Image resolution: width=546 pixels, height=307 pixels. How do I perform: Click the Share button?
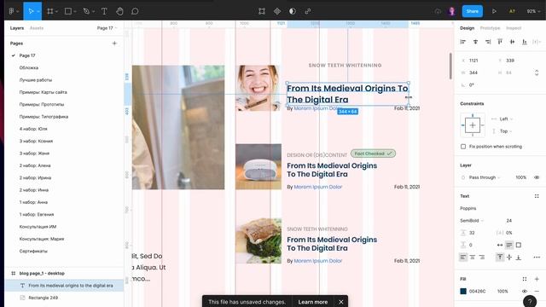(x=472, y=11)
